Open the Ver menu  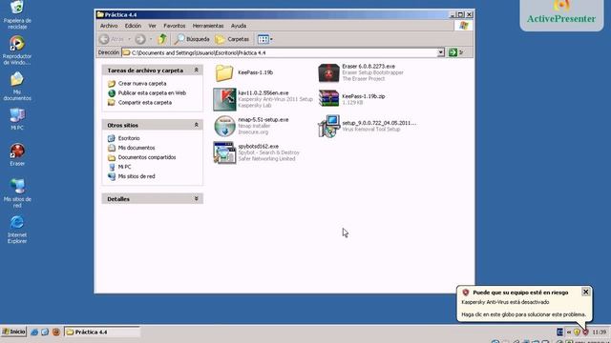pyautogui.click(x=152, y=26)
